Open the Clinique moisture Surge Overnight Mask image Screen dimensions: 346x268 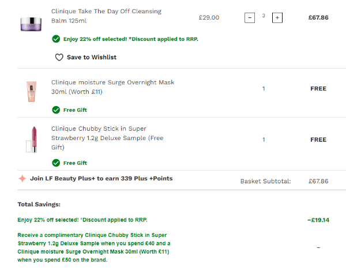coord(31,91)
